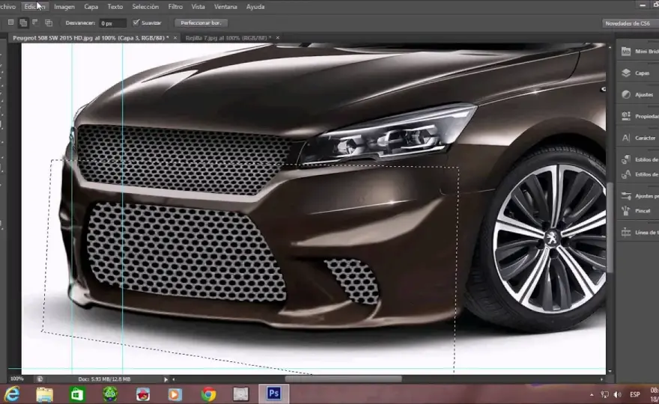Open the Angry Birds taskbar icon
The width and height of the screenshot is (659, 404).
tap(143, 394)
